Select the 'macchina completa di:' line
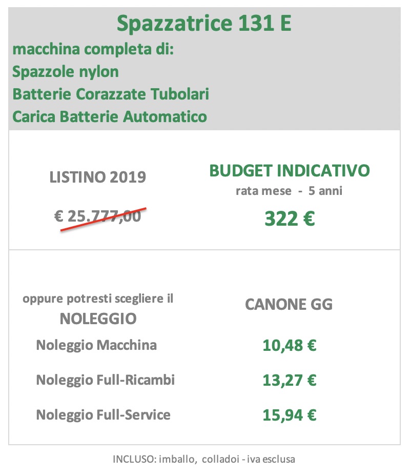The width and height of the screenshot is (410, 476). (x=93, y=49)
